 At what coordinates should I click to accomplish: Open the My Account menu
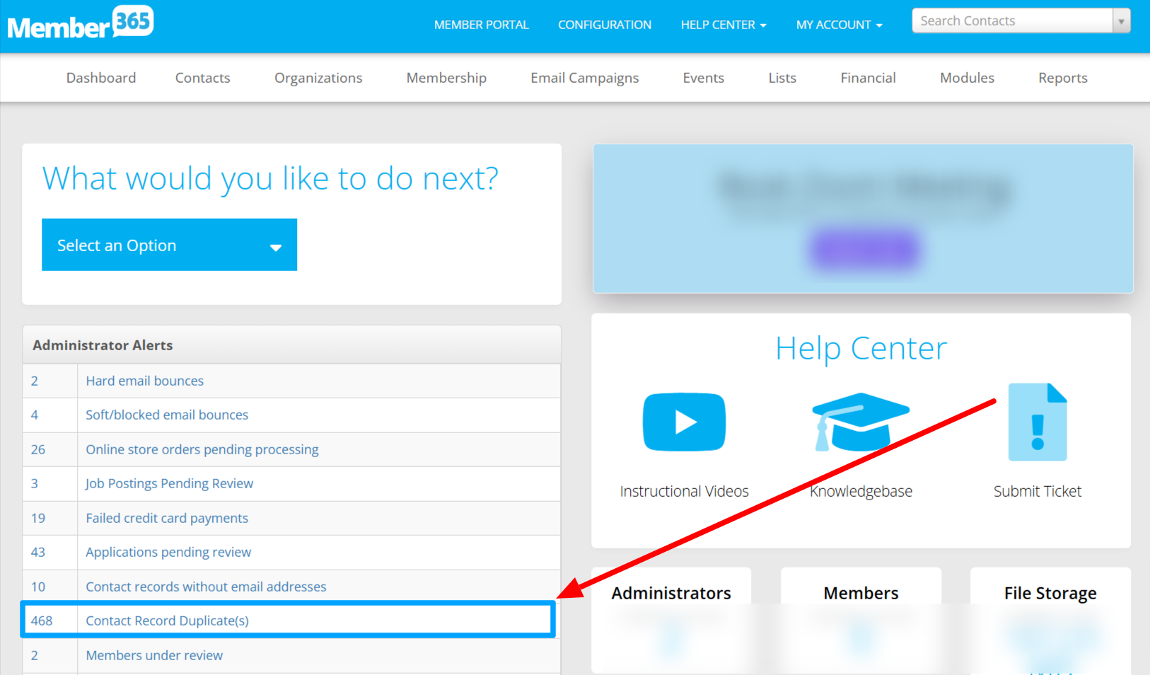tap(839, 25)
